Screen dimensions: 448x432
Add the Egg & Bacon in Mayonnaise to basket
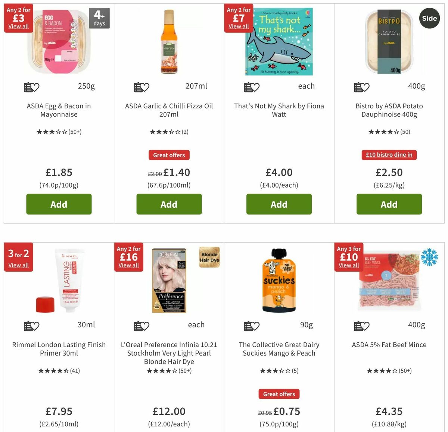tap(59, 204)
